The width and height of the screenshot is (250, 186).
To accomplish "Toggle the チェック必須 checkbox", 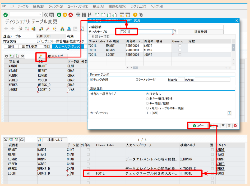I will (x=91, y=79).
